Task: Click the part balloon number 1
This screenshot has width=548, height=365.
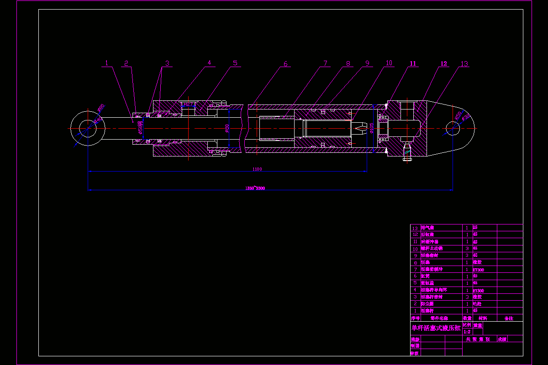Action: (106, 63)
